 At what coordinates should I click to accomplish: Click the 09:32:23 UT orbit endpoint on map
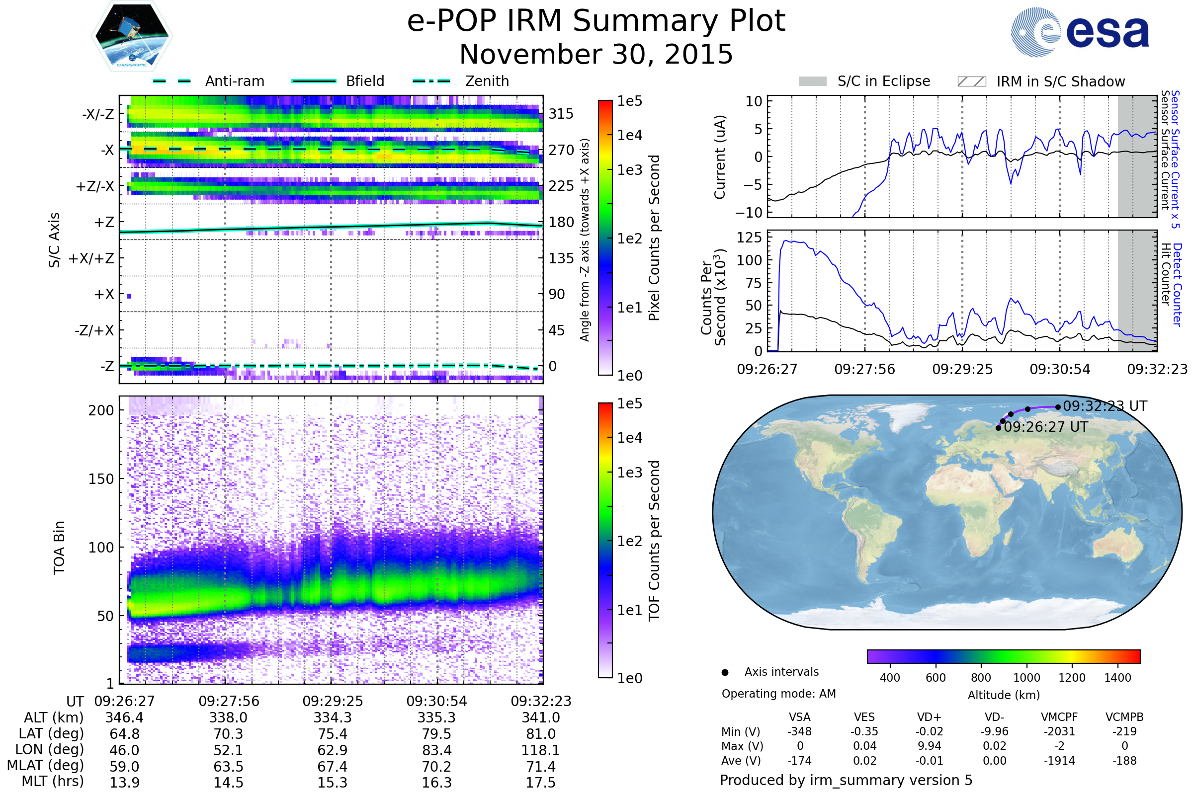coord(1058,406)
